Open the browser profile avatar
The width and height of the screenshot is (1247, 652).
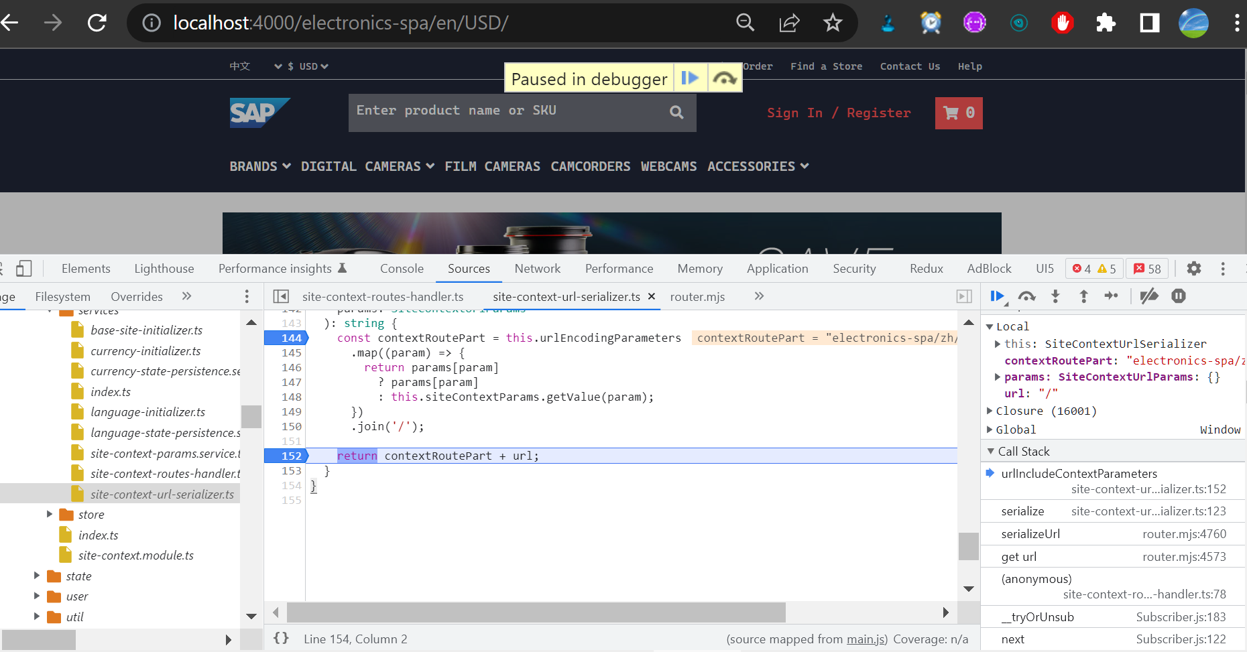click(x=1193, y=23)
